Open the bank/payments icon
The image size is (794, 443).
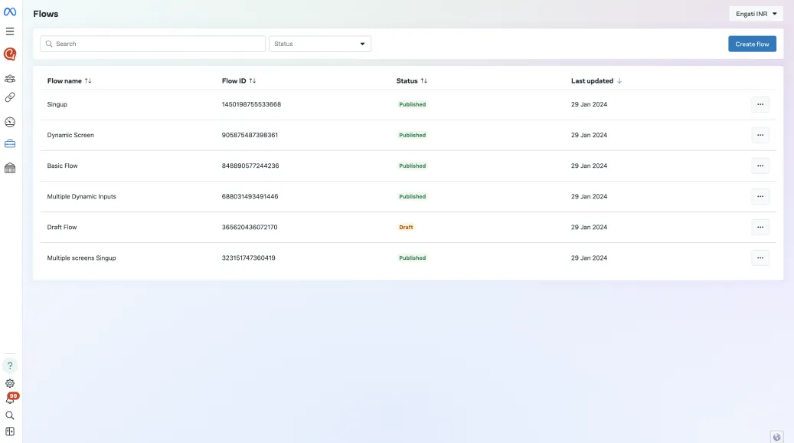click(9, 167)
